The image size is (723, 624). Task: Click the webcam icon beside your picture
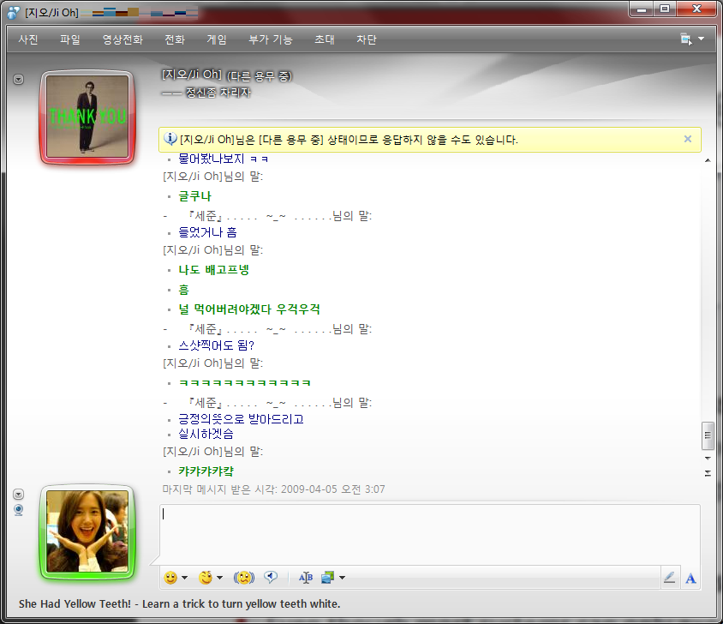click(x=19, y=510)
